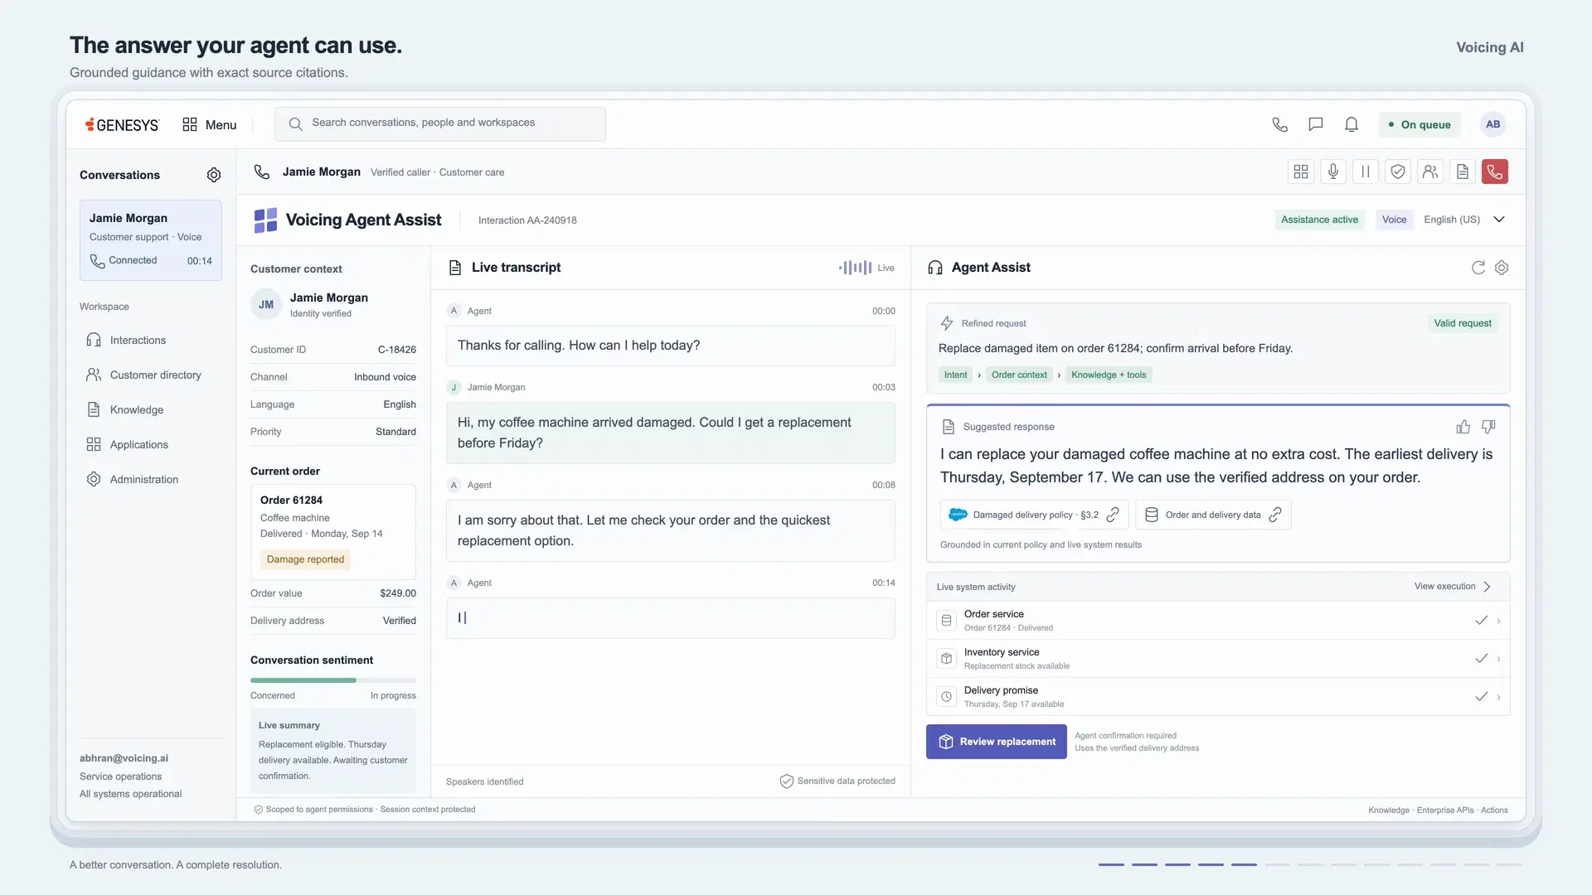Click the conversation sentiment progress bar
Viewport: 1592px width, 895px height.
pyautogui.click(x=333, y=680)
